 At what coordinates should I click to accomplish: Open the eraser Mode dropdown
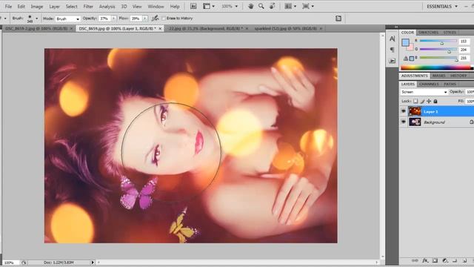click(x=67, y=19)
